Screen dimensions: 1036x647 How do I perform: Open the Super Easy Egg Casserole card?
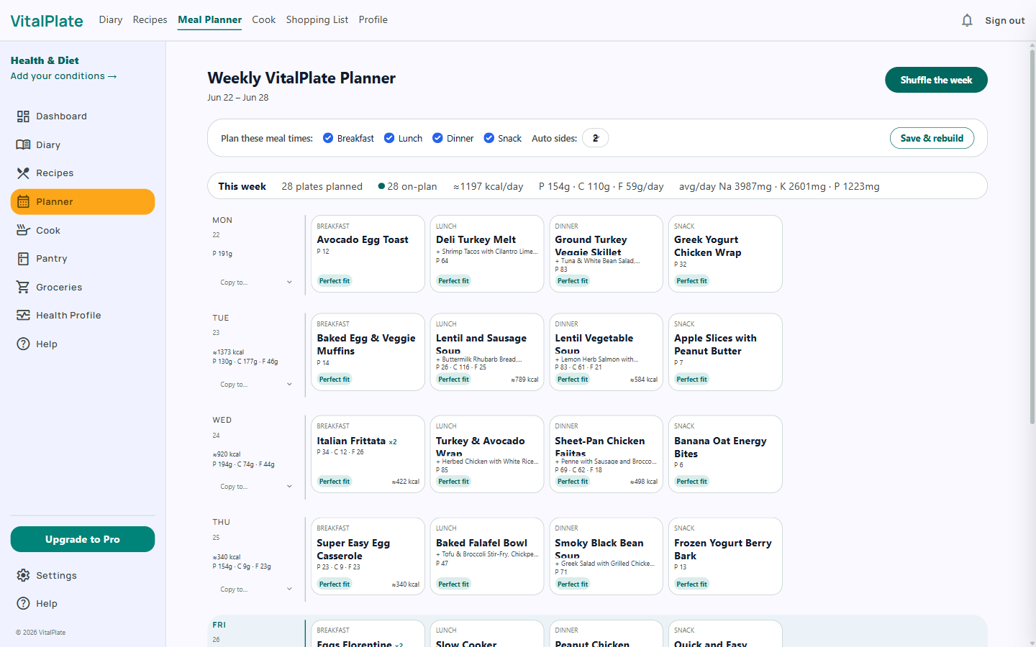pos(368,556)
